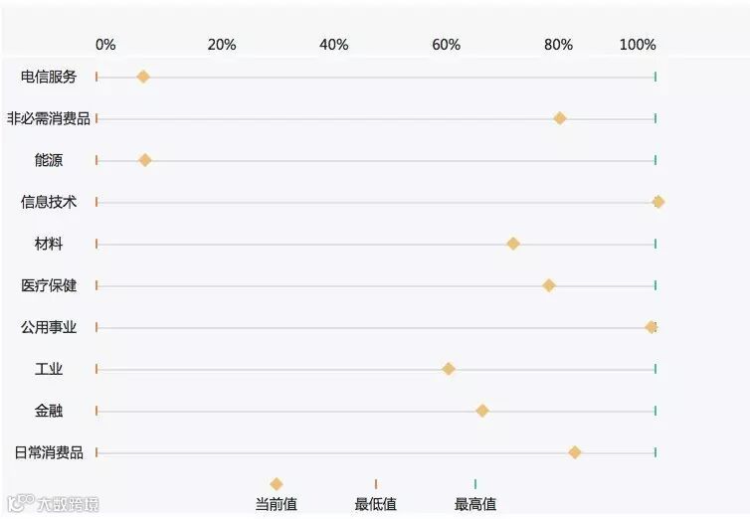Click the 工业 minimum value tick
The width and height of the screenshot is (750, 519).
coord(96,369)
